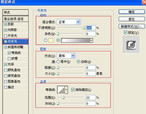Click the 杂色 value field
Viewport: 146px width, 114px height.
91,34
